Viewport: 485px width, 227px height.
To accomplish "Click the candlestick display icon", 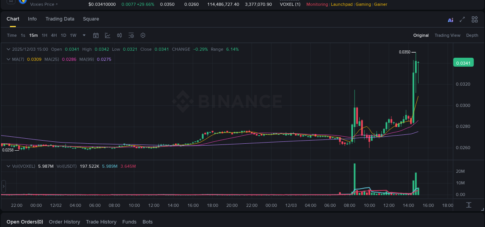I will pyautogui.click(x=119, y=35).
